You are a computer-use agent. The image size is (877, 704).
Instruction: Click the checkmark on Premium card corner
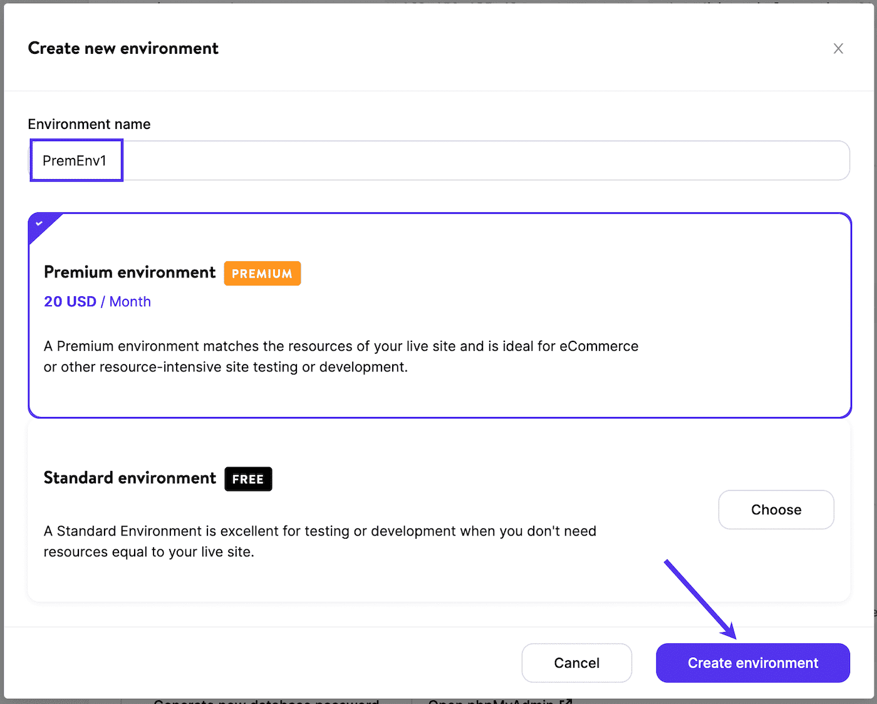[39, 224]
